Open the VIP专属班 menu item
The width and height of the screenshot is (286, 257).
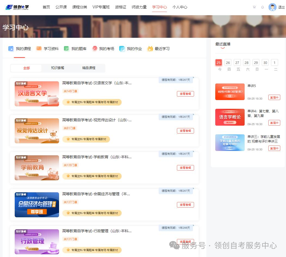101,7
